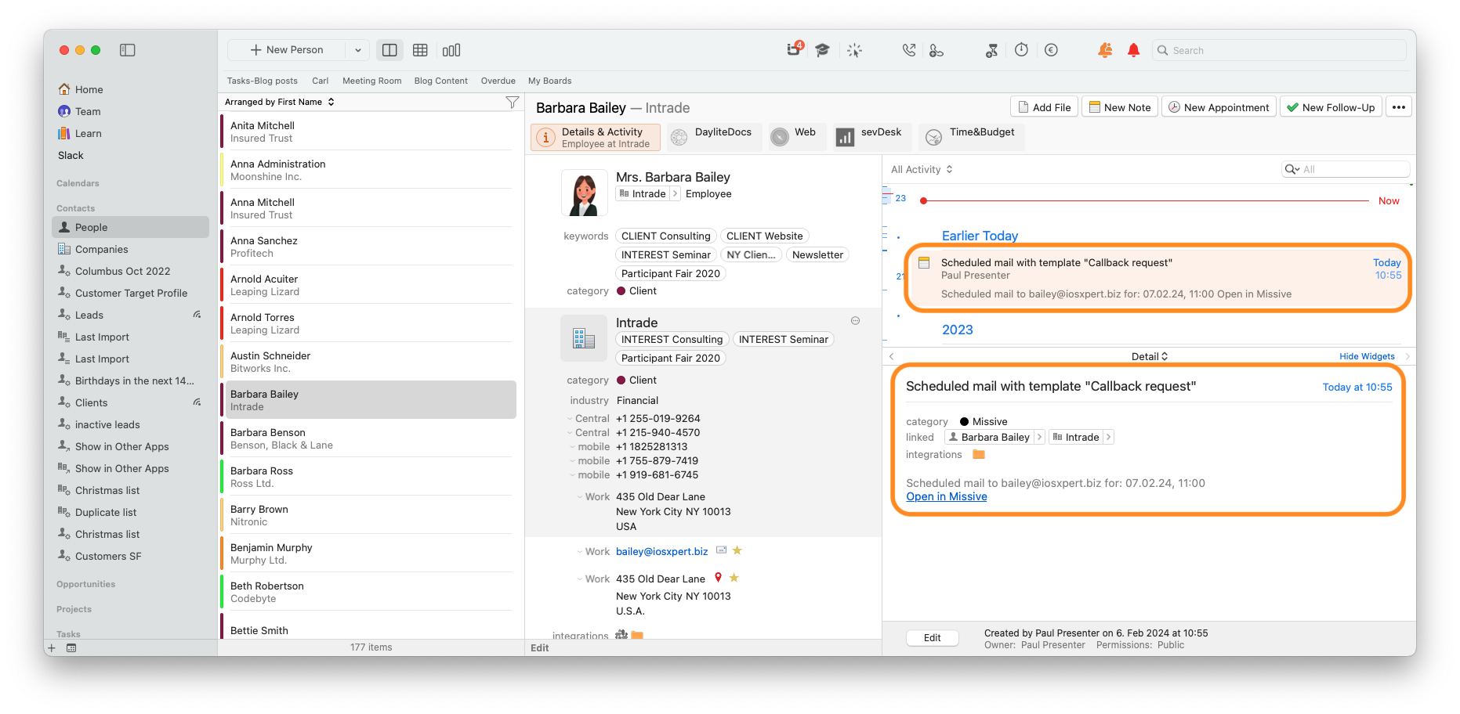The image size is (1460, 714).
Task: Switch to column split view icon
Action: 389,50
